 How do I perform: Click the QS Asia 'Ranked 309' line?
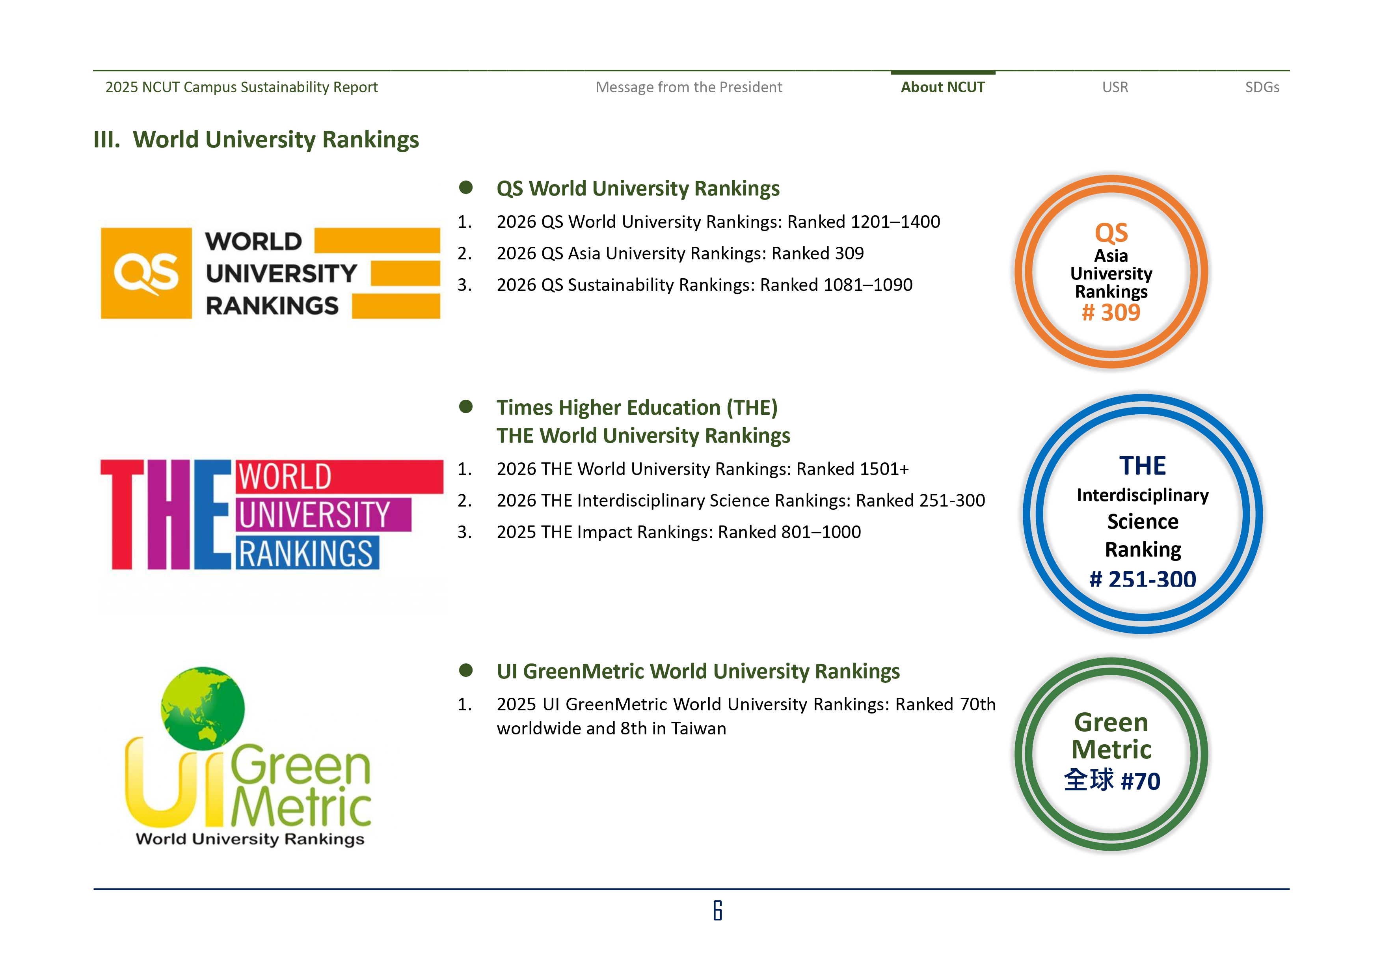(680, 253)
